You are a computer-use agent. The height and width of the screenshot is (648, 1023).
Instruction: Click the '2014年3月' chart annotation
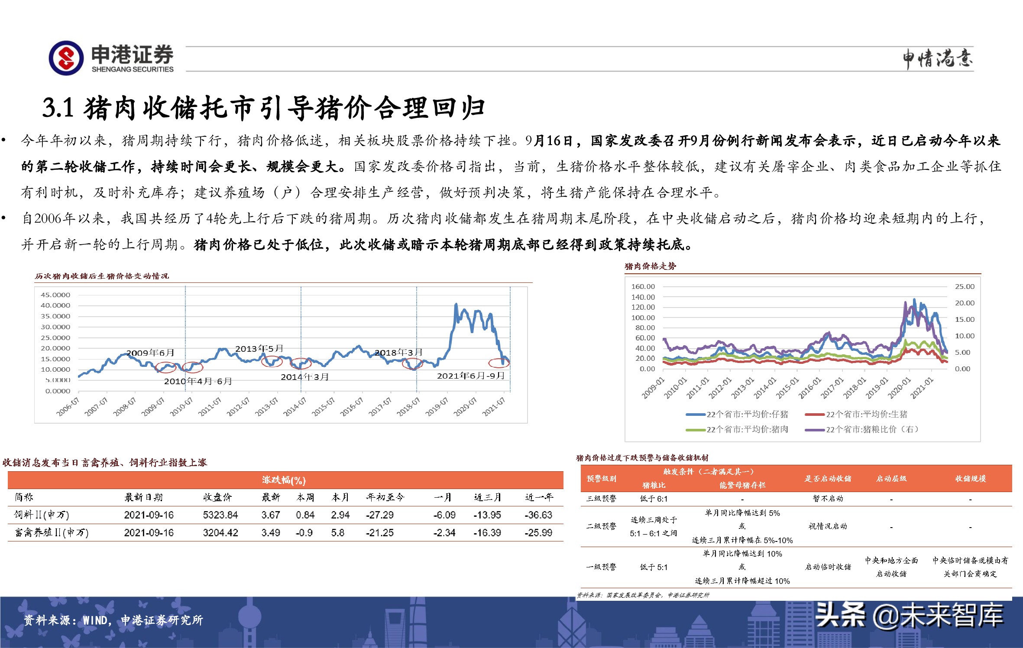point(305,377)
